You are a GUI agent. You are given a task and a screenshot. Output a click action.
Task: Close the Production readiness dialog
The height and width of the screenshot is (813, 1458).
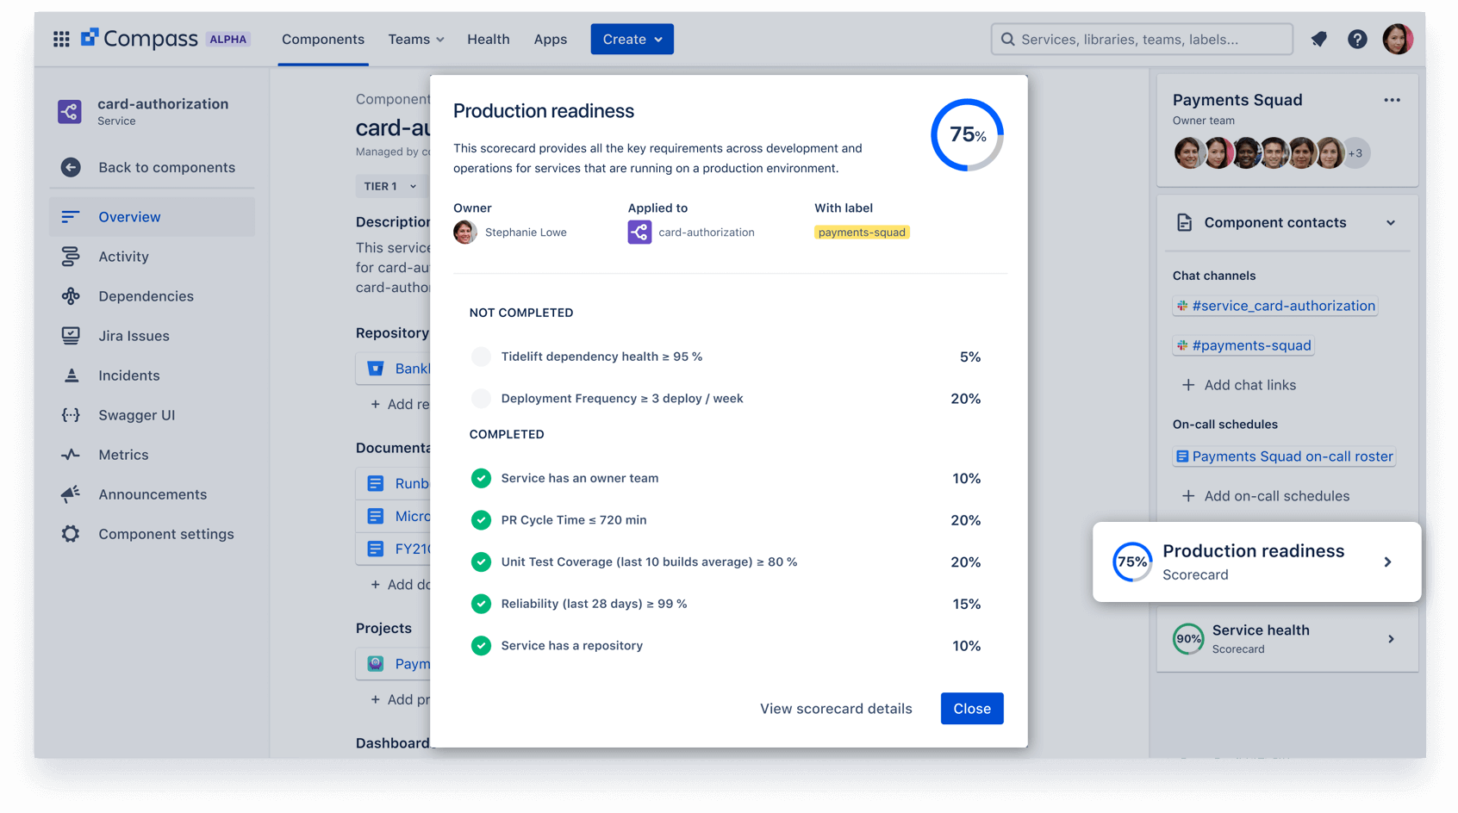[972, 709]
